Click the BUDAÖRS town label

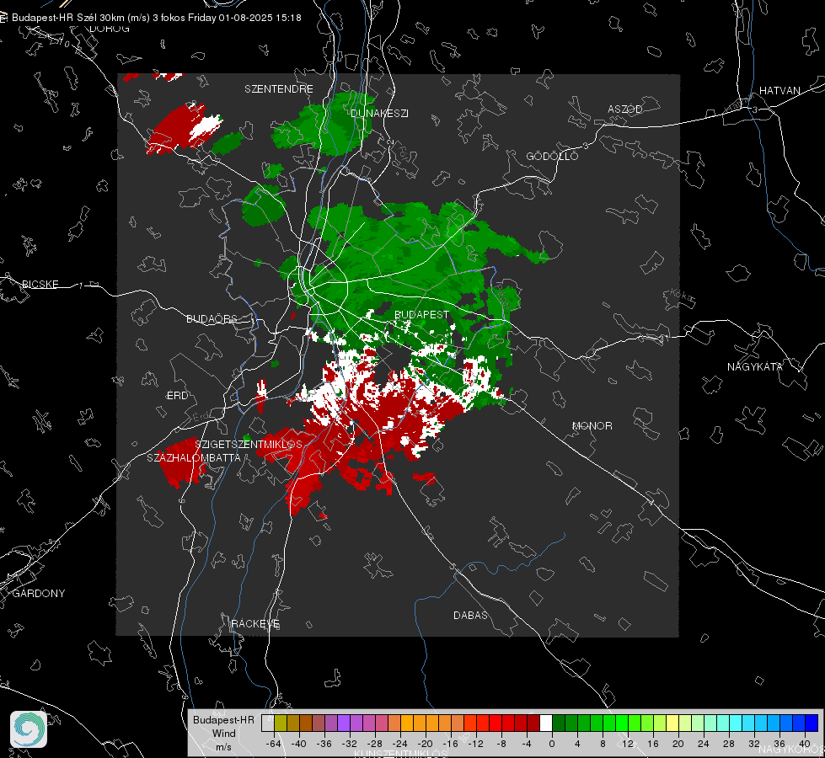click(x=212, y=318)
